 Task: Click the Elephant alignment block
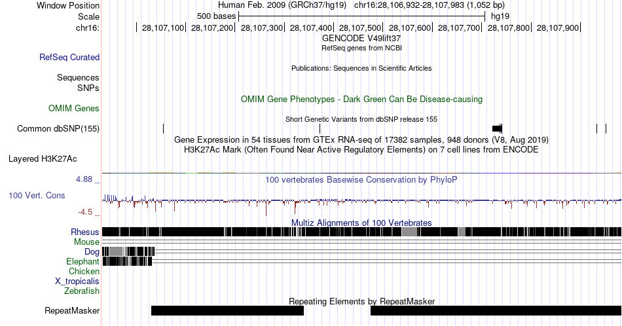(x=127, y=261)
